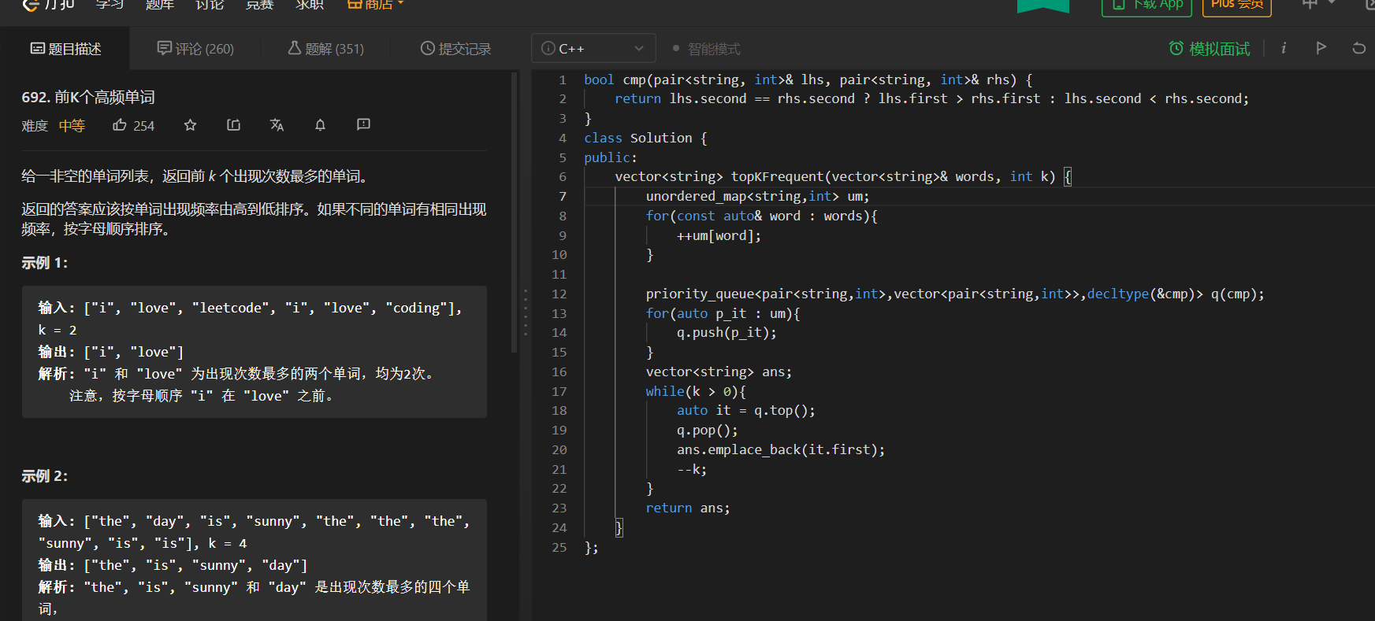1375x621 pixels.
Task: Open editor info with the italic i icon
Action: pyautogui.click(x=1284, y=48)
